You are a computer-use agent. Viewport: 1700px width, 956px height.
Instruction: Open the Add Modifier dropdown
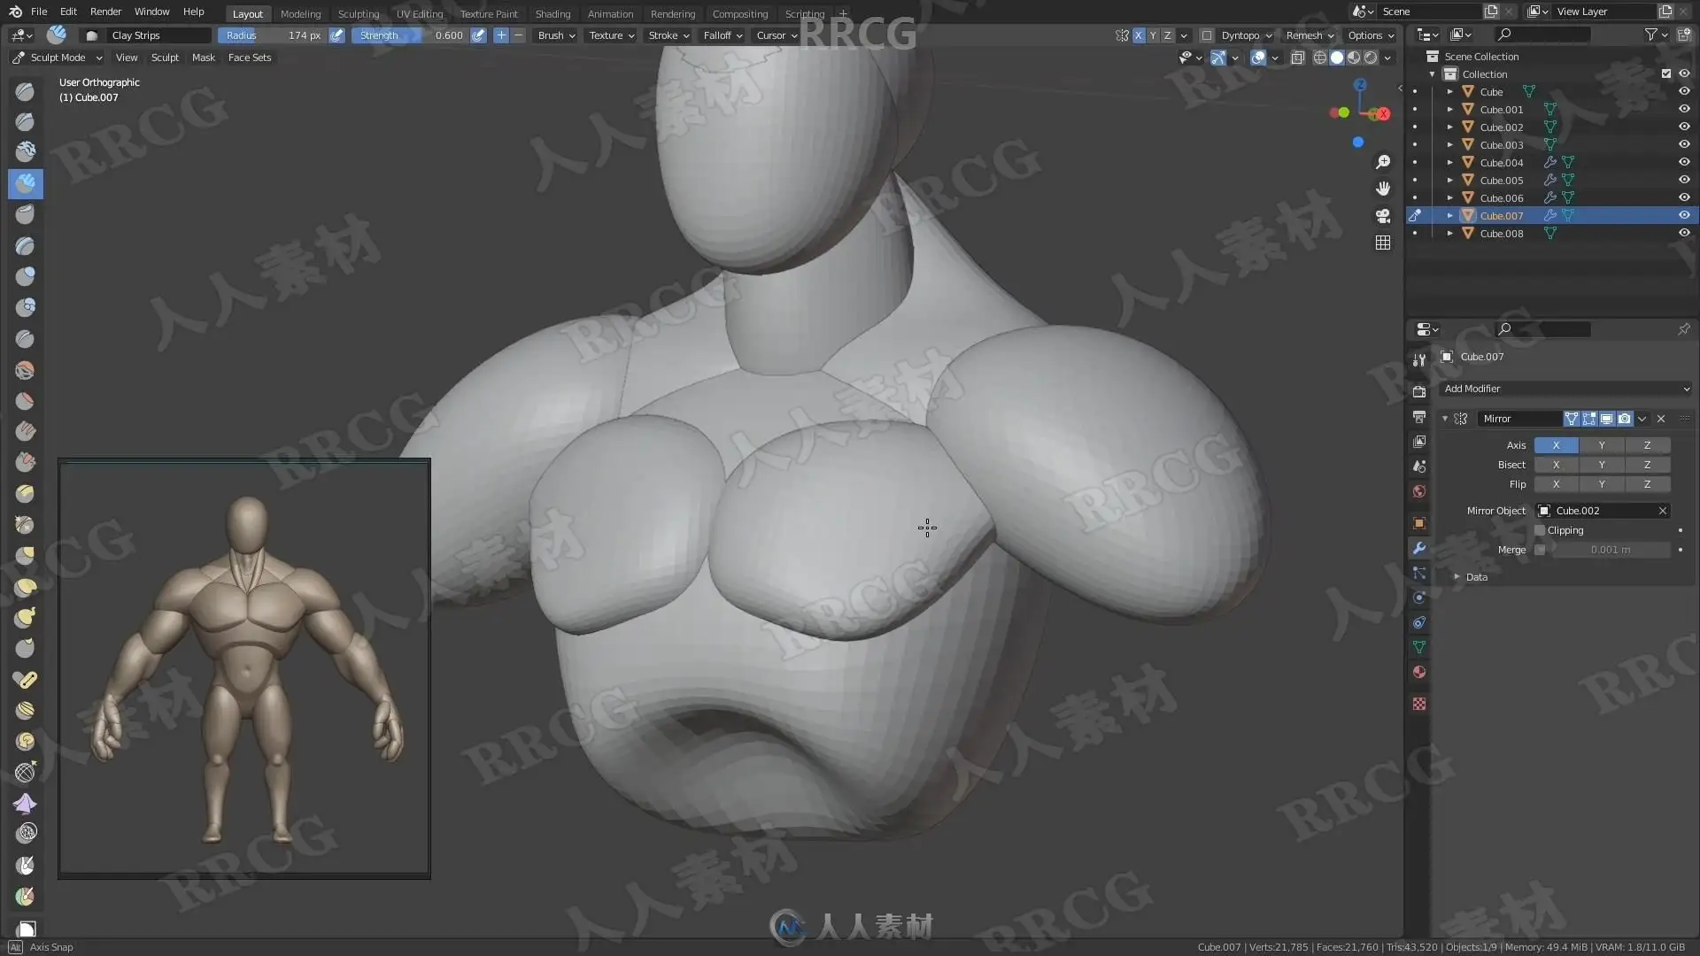tap(1565, 389)
